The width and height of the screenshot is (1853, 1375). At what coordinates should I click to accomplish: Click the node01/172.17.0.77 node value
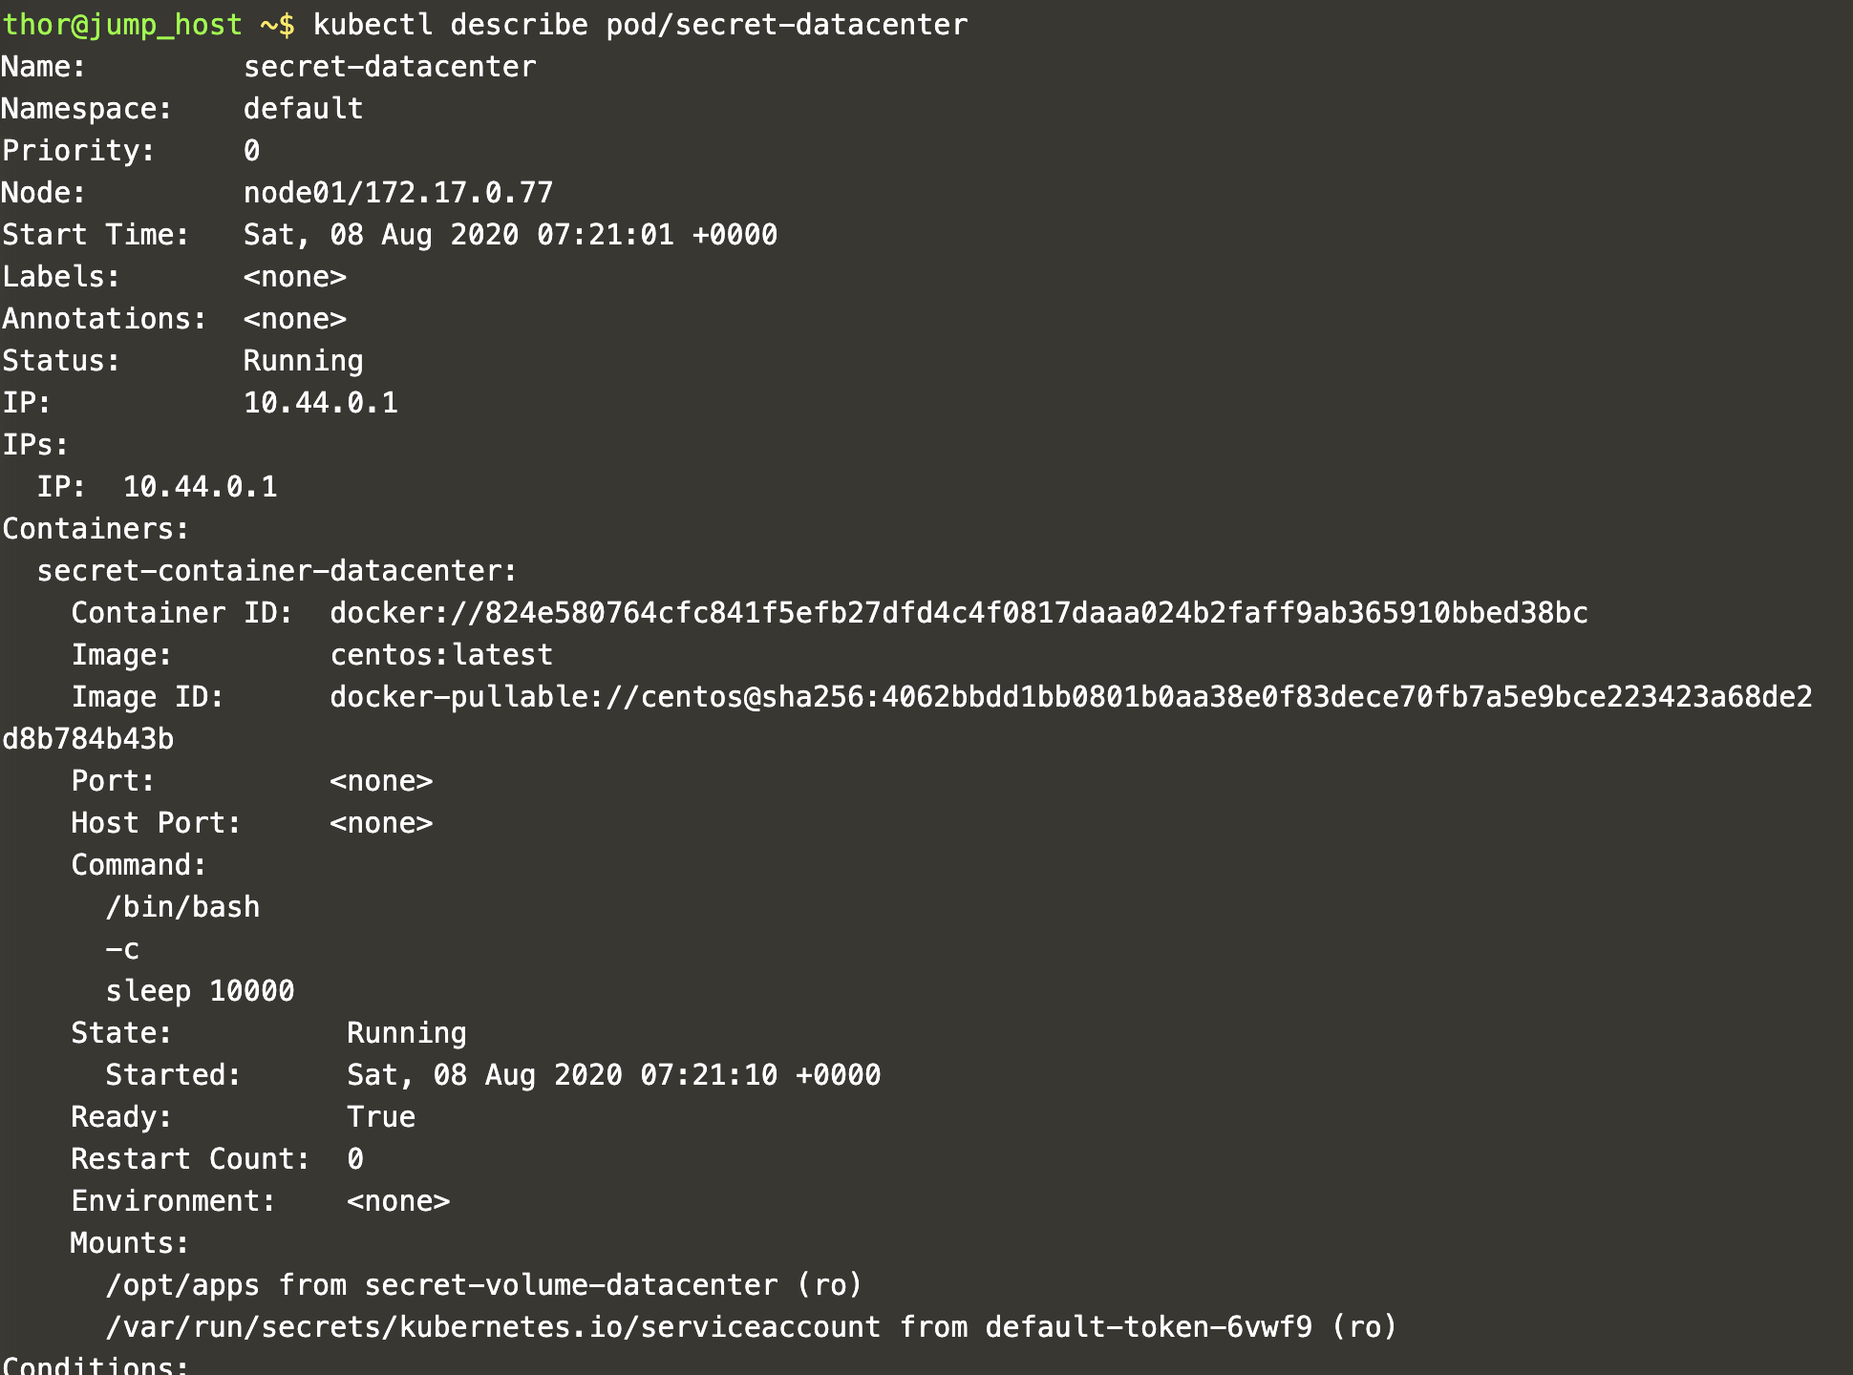point(398,193)
